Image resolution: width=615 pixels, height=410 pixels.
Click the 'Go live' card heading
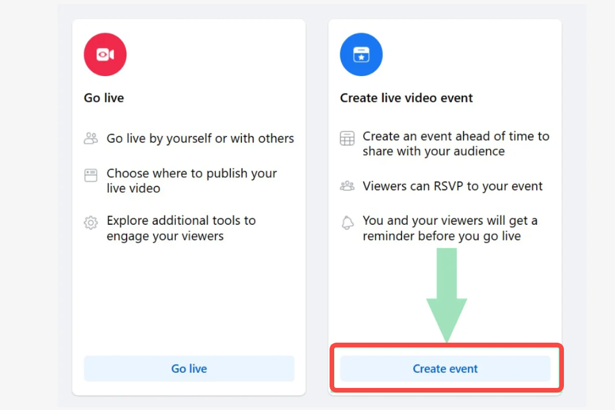click(104, 98)
